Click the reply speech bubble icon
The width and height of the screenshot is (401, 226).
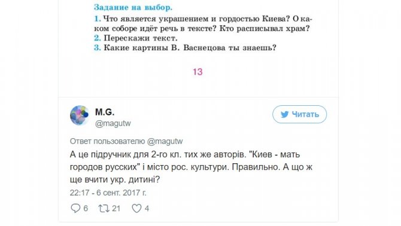tap(75, 209)
